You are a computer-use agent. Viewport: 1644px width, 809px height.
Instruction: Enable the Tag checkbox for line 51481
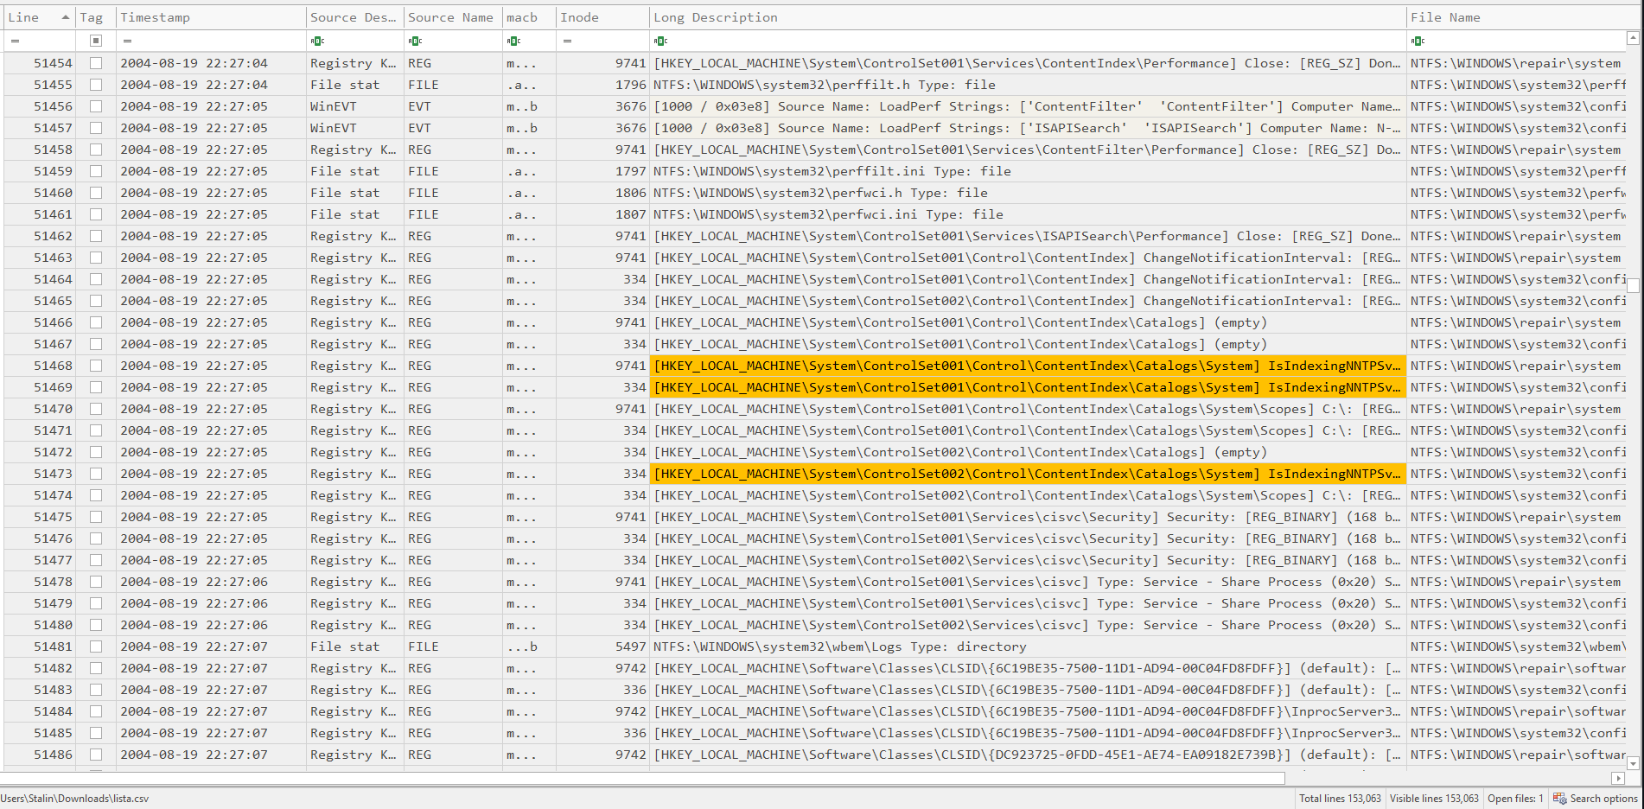96,647
